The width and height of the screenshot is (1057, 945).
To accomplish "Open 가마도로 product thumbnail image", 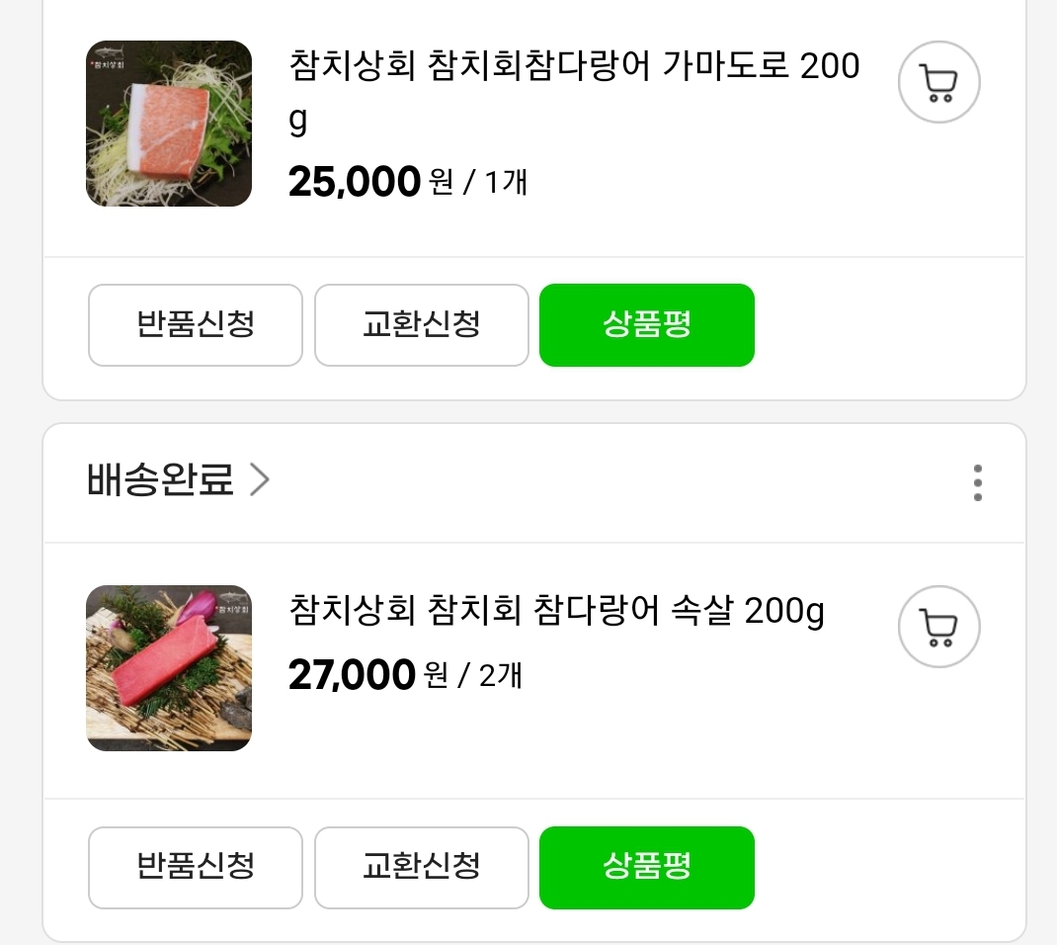I will pyautogui.click(x=169, y=124).
